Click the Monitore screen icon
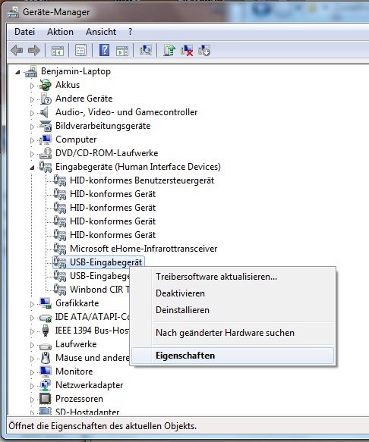The image size is (369, 442). click(x=46, y=371)
